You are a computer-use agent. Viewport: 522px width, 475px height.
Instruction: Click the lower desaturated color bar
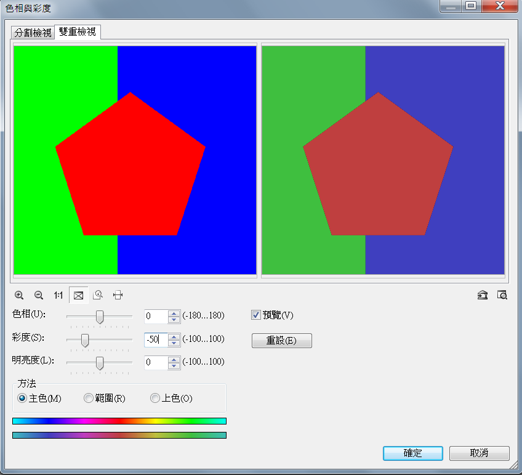(x=119, y=435)
